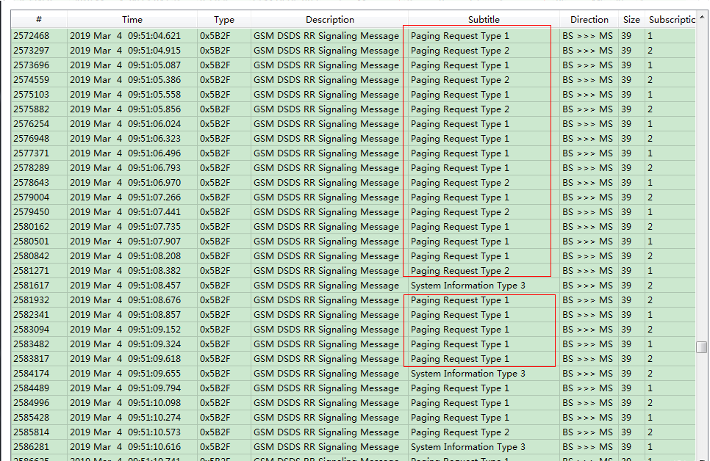Sort by the Direction column header

click(x=589, y=20)
